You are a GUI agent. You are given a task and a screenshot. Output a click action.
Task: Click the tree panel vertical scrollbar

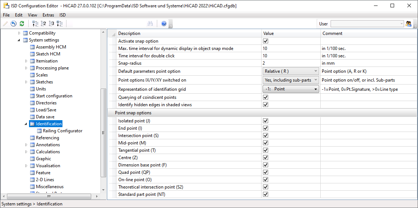[x=103, y=132]
